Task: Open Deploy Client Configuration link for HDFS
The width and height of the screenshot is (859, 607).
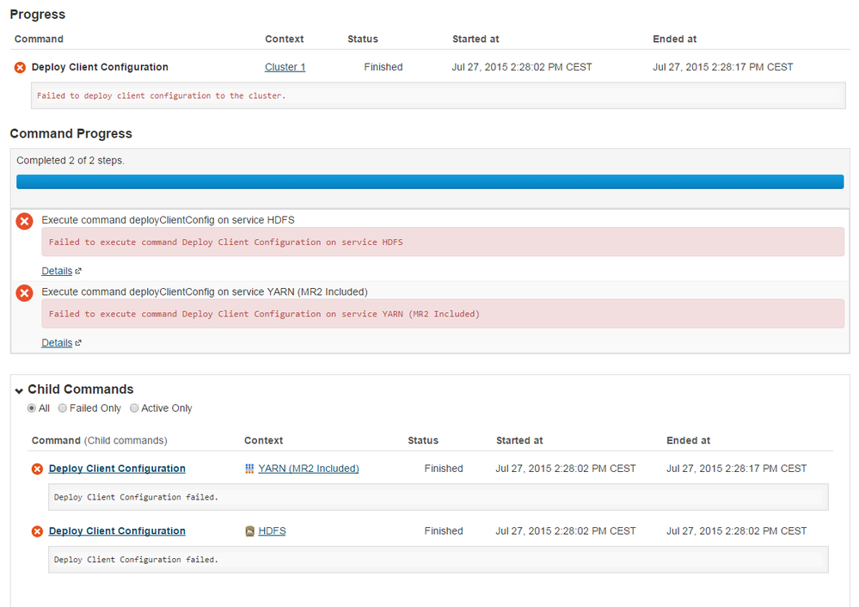Action: click(117, 530)
